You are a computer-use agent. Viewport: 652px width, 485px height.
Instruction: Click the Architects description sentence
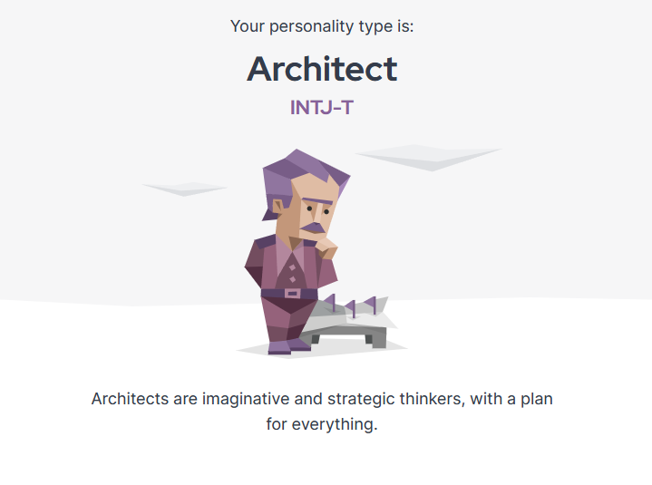[322, 412]
